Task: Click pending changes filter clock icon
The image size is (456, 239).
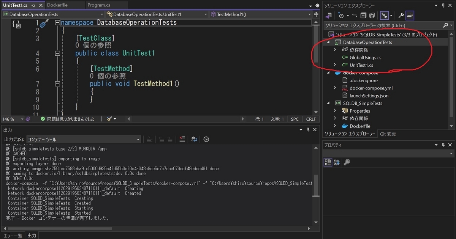Action: point(341,16)
